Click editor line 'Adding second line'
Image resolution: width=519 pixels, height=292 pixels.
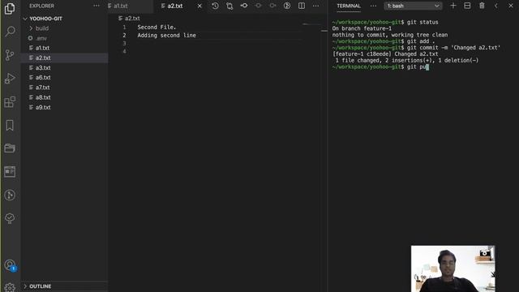tap(166, 36)
